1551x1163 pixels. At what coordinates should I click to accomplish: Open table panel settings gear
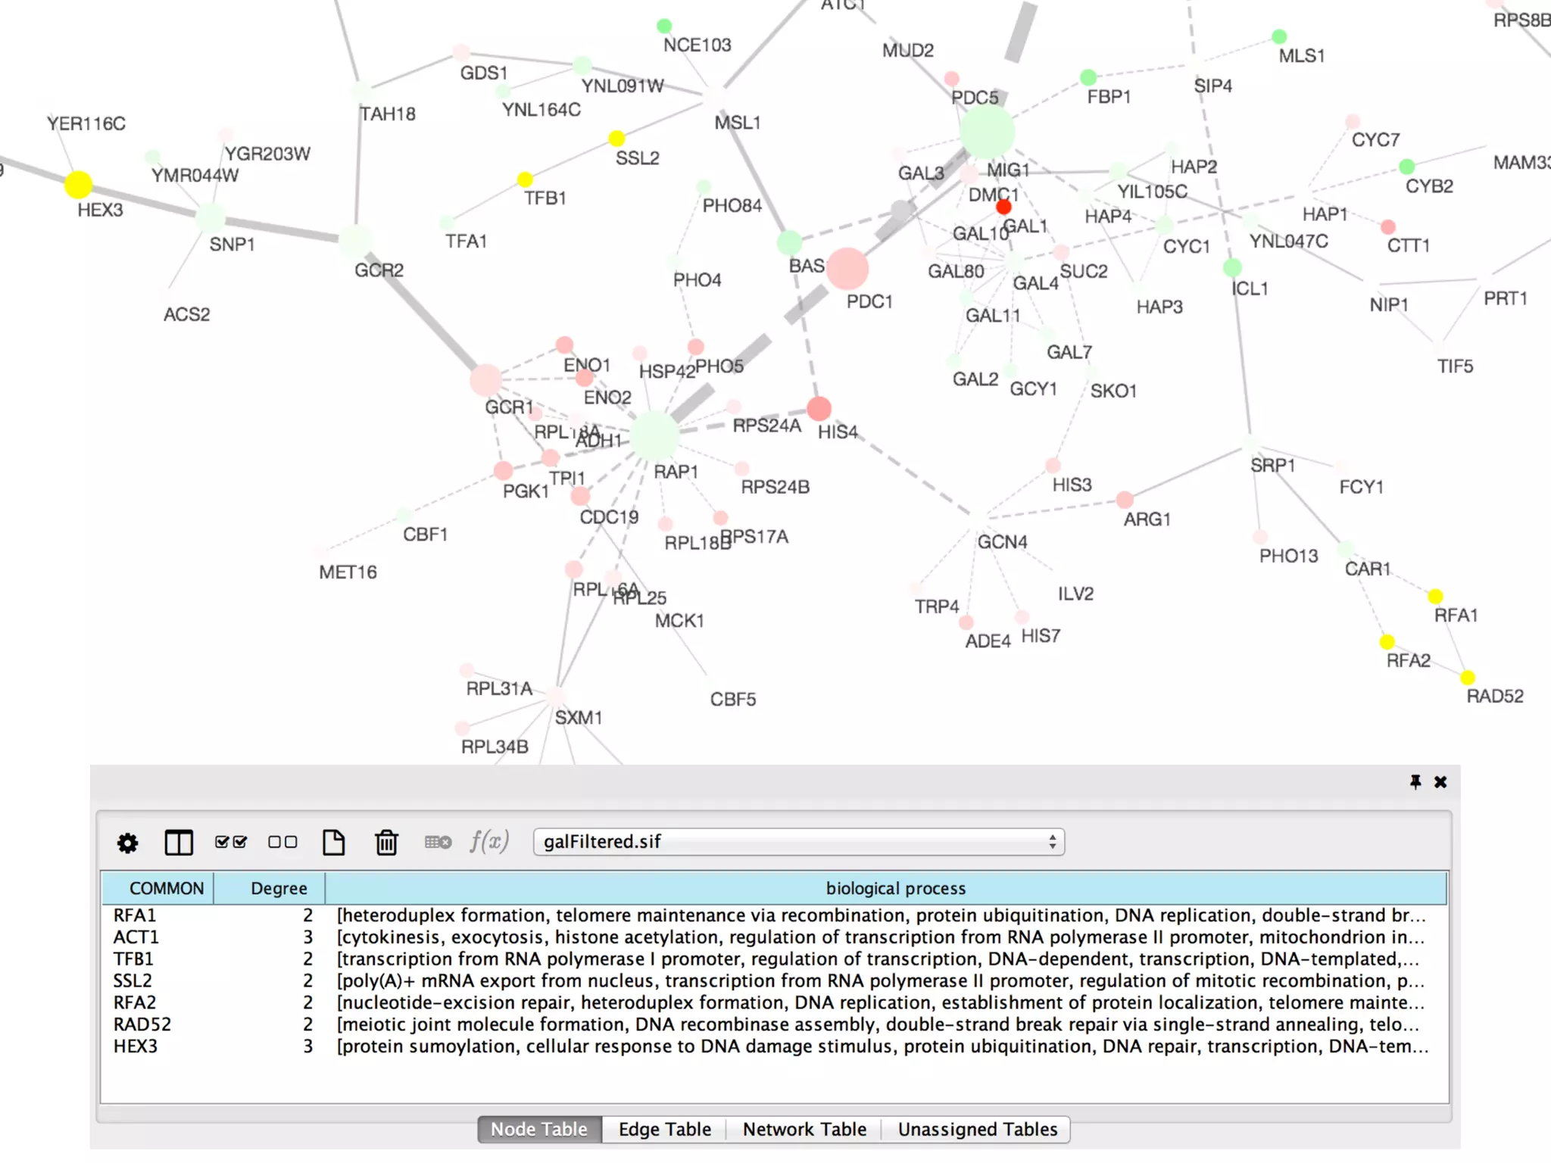127,843
